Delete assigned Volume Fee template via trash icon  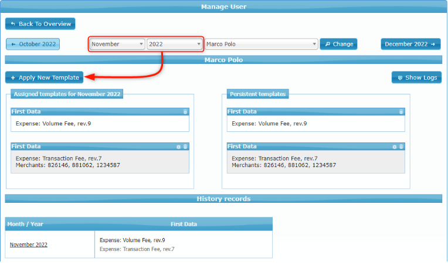point(185,111)
